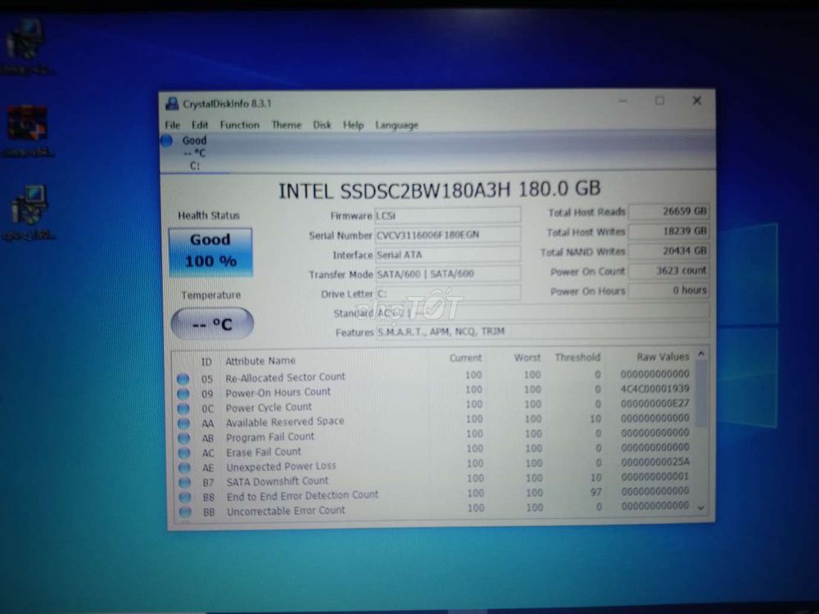Image resolution: width=819 pixels, height=614 pixels.
Task: Click the status icon for Uncorrectable Error Count
Action: (x=185, y=512)
